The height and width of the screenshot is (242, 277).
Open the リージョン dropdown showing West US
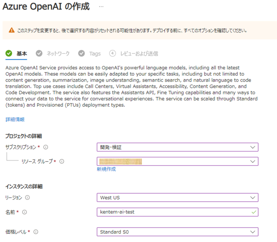(x=177, y=197)
